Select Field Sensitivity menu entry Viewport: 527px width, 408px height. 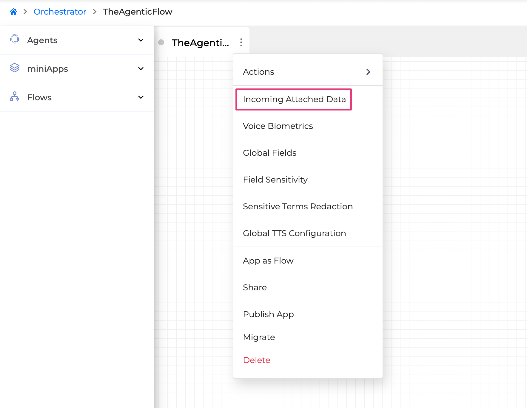pyautogui.click(x=275, y=180)
